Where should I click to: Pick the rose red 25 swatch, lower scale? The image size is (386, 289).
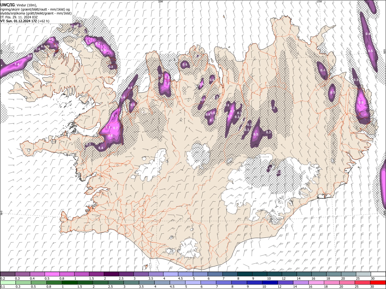point(362,282)
